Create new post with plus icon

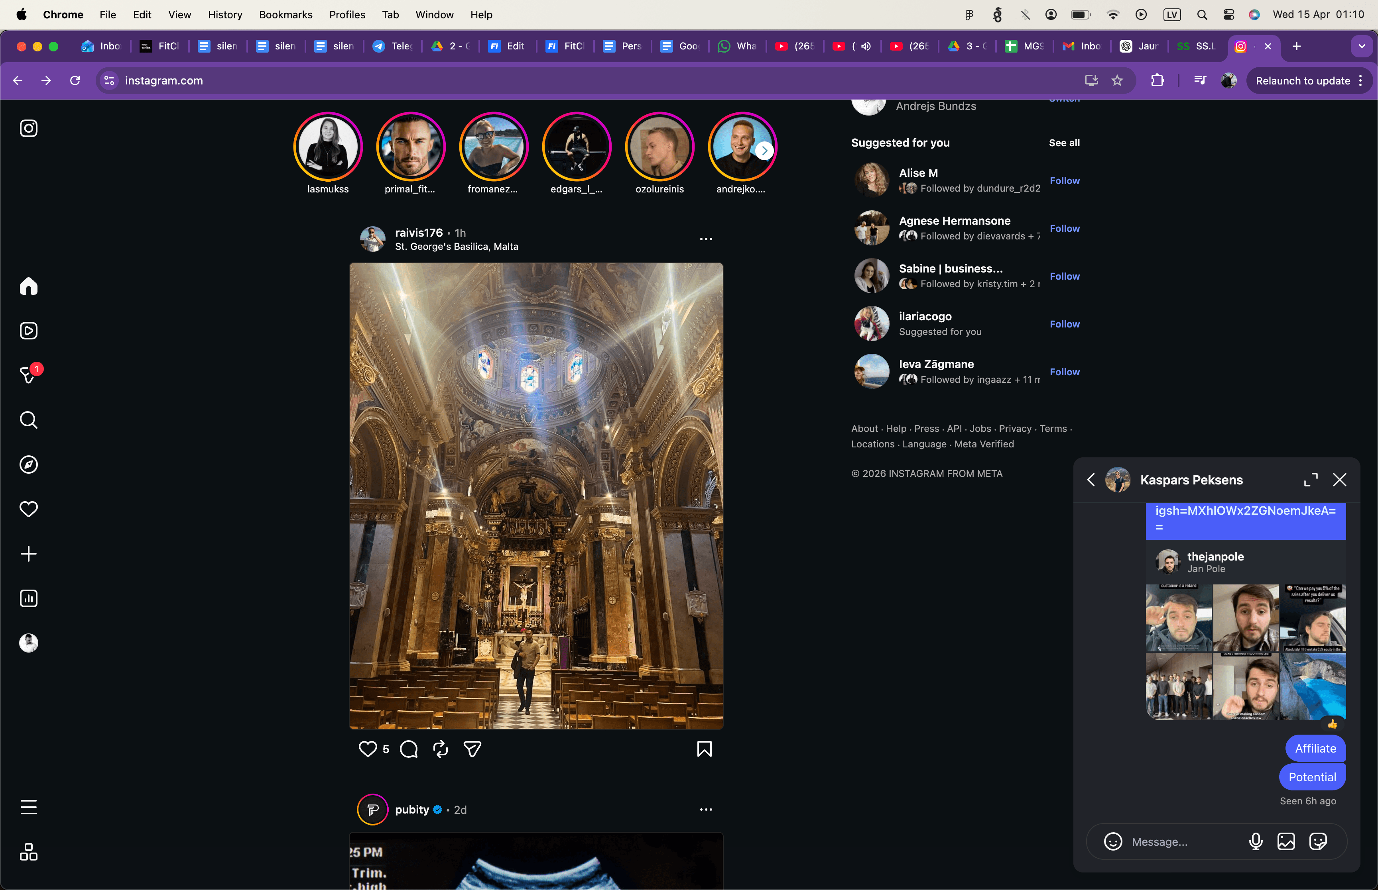[28, 554]
